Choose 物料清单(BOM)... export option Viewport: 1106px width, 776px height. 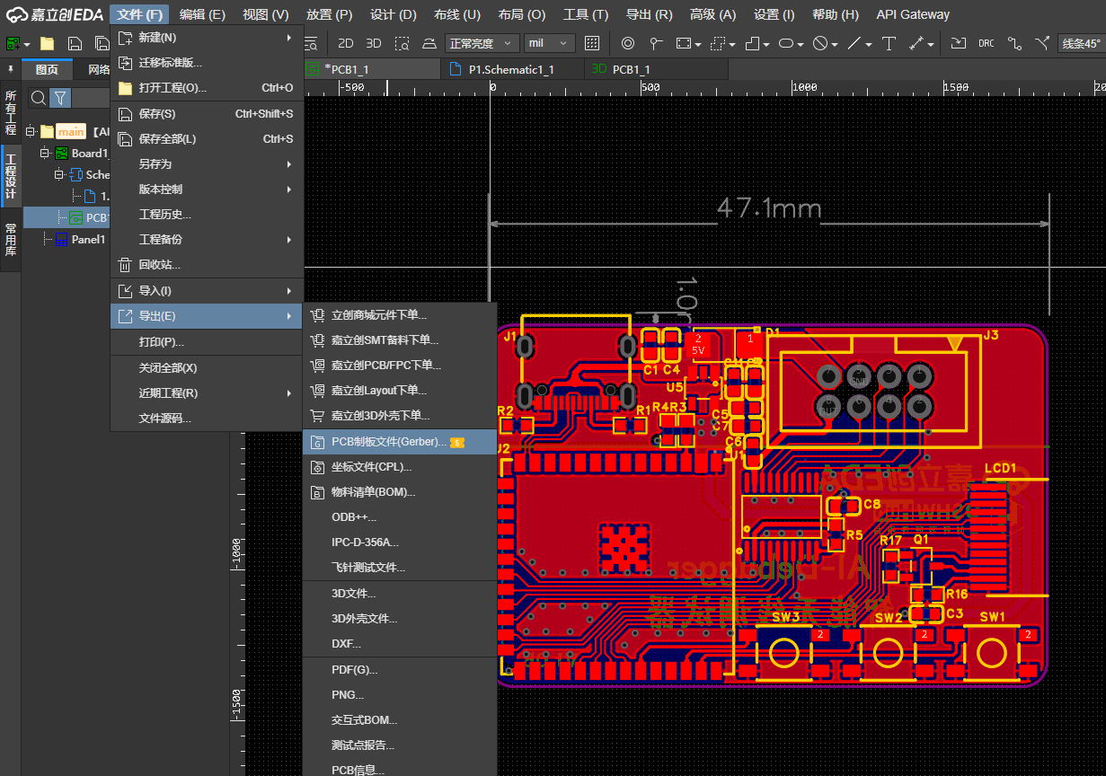[x=400, y=492]
